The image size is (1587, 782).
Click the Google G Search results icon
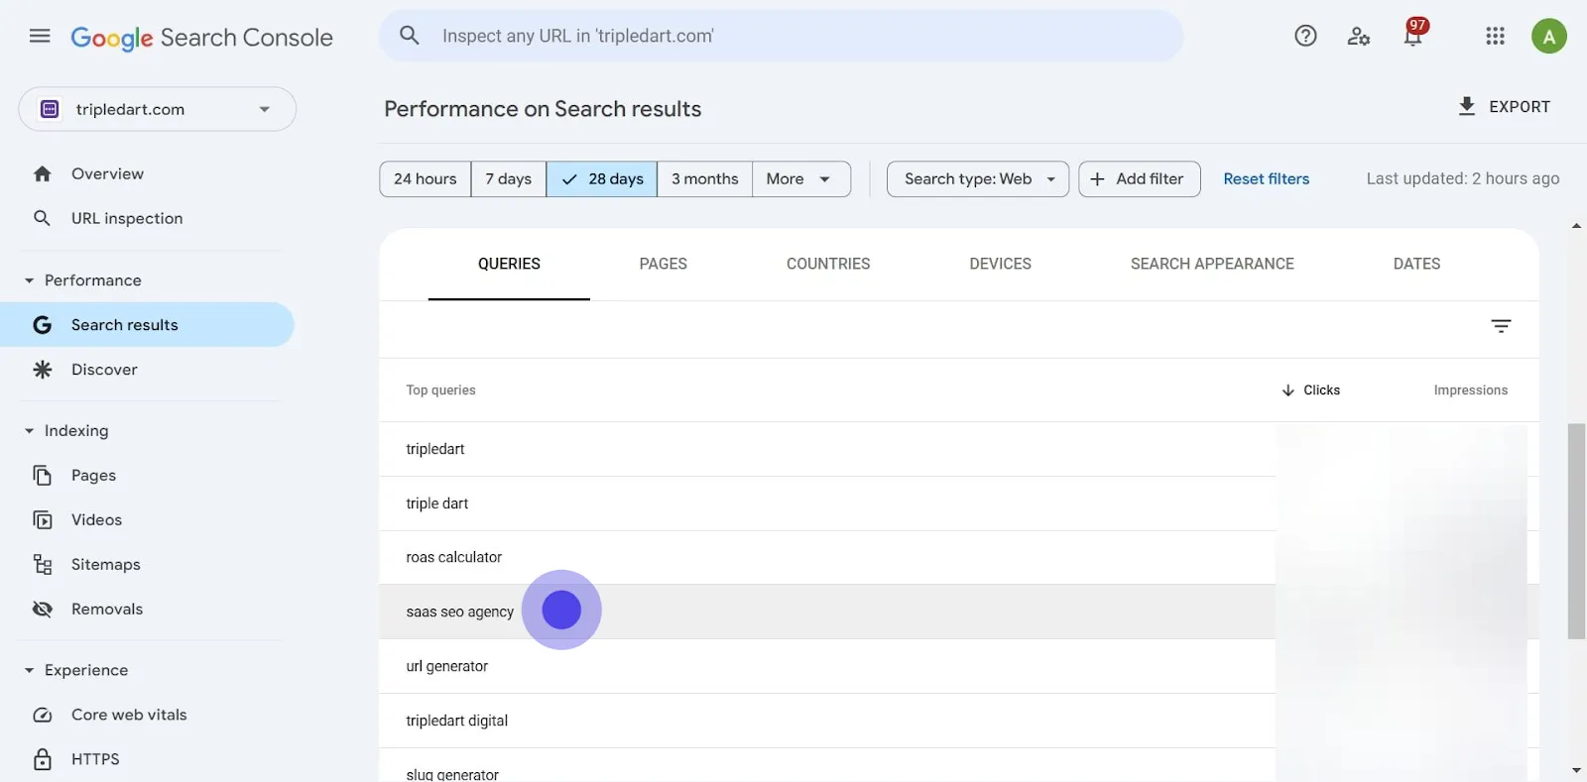click(x=42, y=325)
